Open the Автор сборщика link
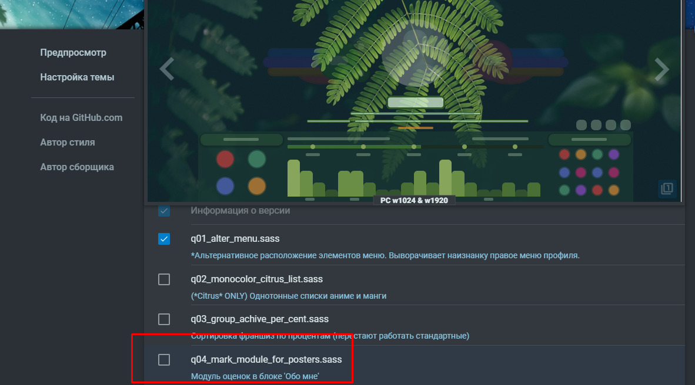This screenshot has width=695, height=385. [x=77, y=167]
